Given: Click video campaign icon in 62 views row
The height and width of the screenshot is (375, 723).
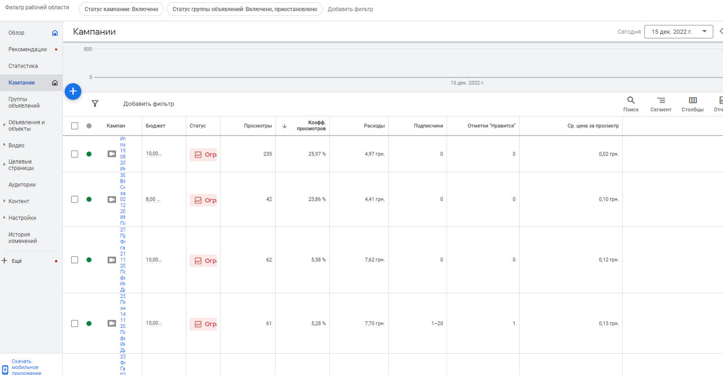Looking at the screenshot, I should (x=112, y=260).
